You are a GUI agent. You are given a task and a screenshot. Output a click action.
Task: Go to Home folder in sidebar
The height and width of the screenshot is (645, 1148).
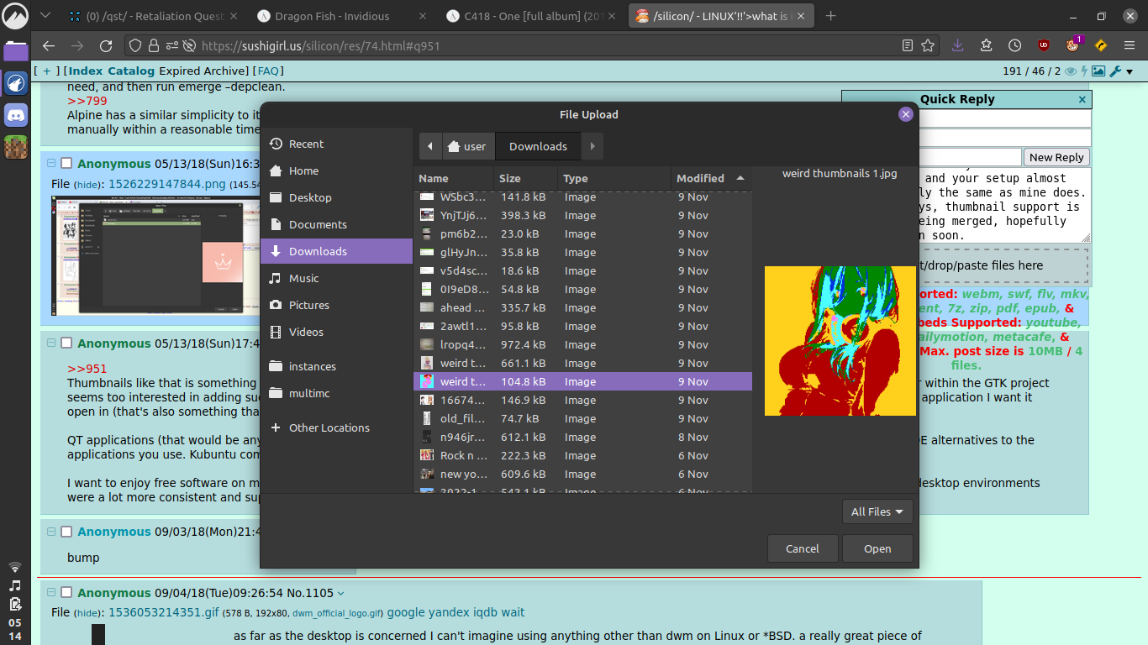[x=303, y=170]
